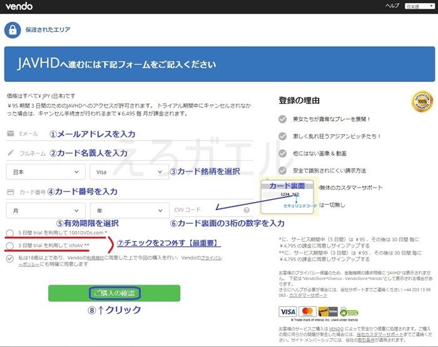Open the Vendo 利用規約 link

96,258
